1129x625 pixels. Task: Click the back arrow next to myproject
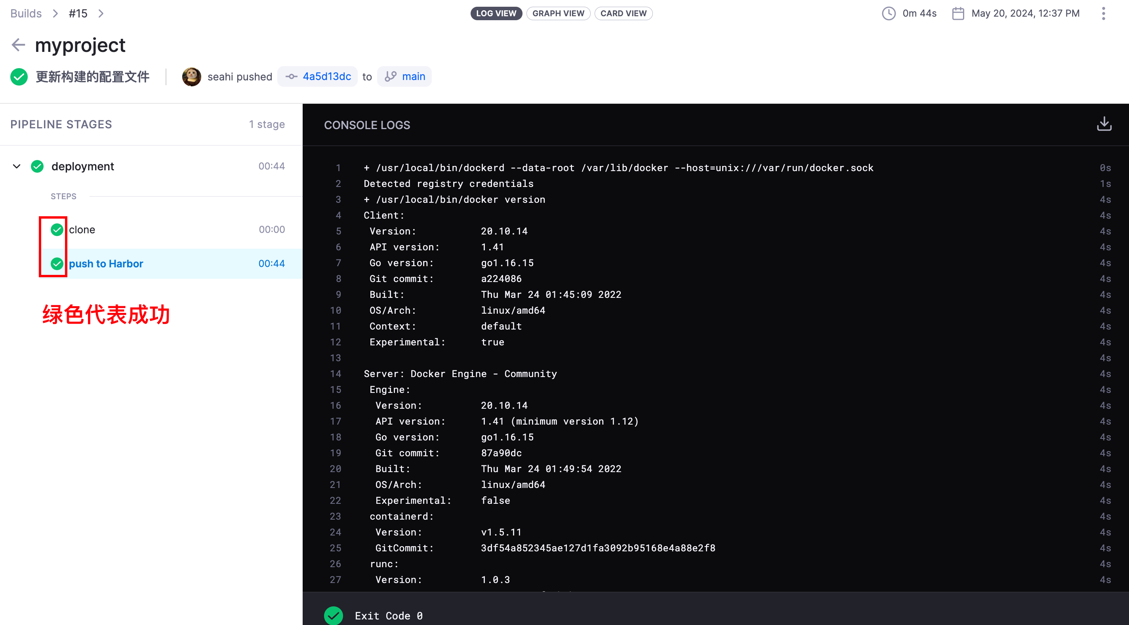coord(18,45)
